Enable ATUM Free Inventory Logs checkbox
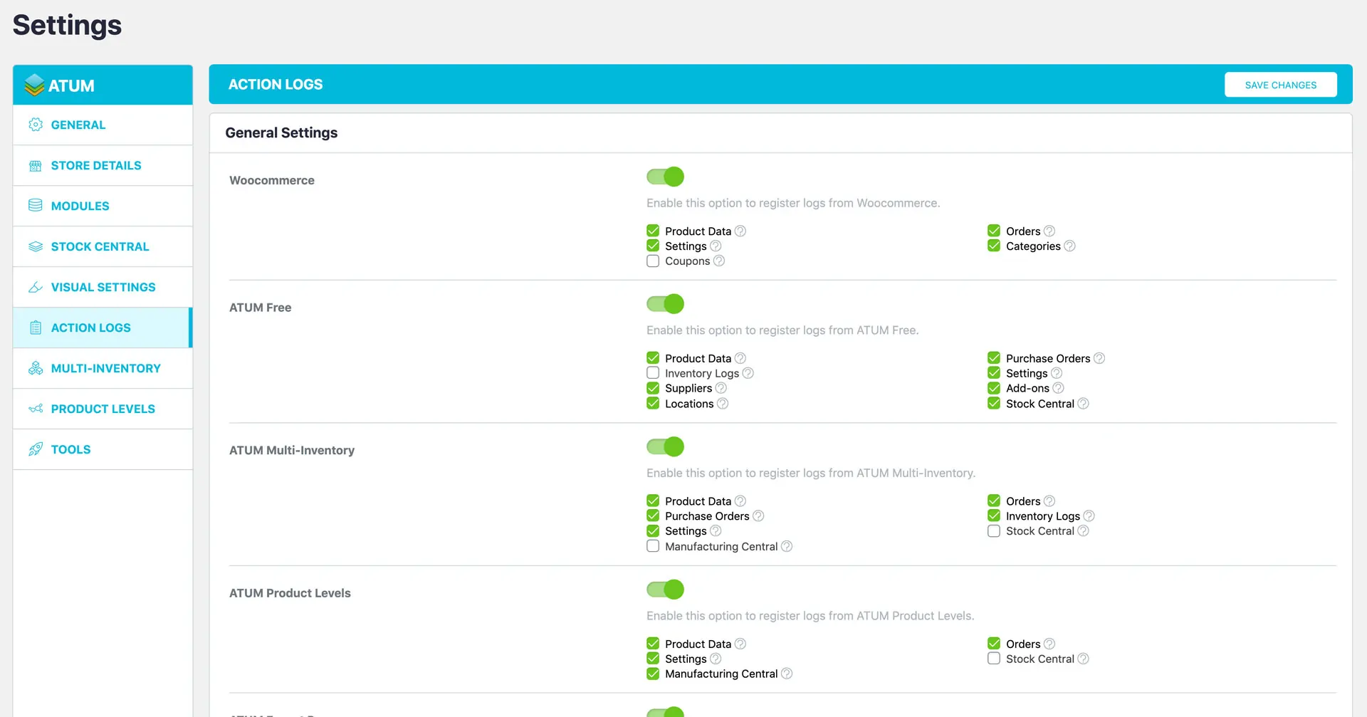This screenshot has width=1367, height=717. point(653,373)
